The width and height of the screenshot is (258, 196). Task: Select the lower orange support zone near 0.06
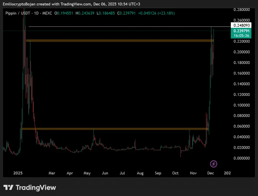coord(115,129)
